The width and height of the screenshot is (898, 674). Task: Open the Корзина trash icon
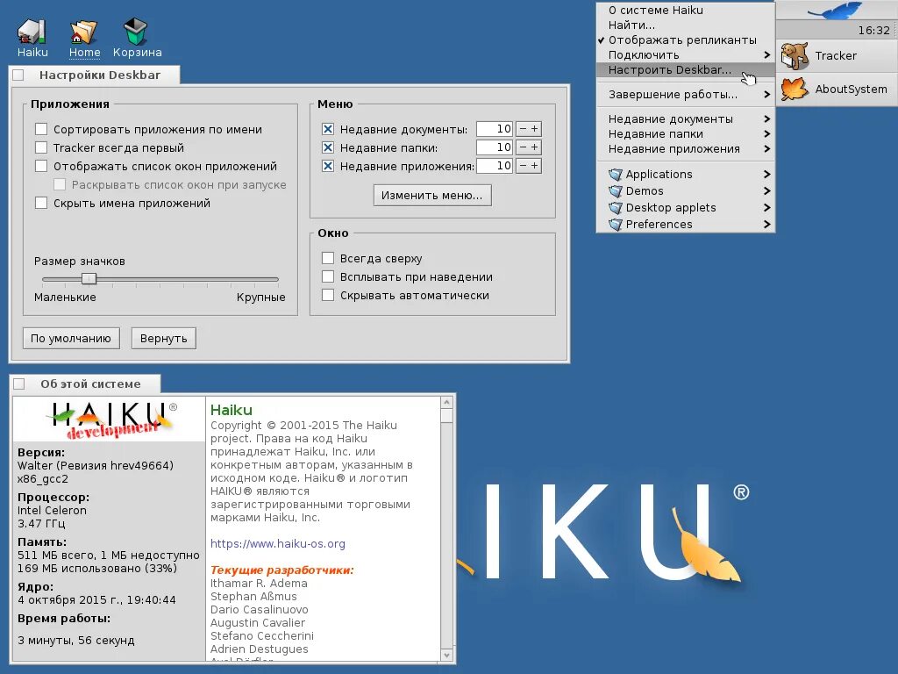tap(136, 32)
